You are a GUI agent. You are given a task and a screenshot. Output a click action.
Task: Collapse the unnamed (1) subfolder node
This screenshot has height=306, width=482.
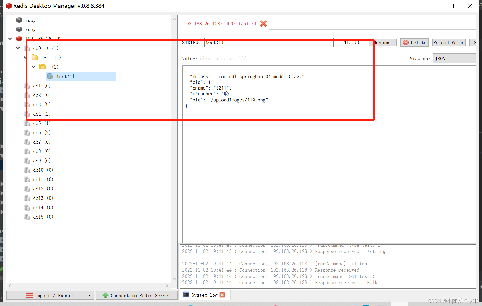pyautogui.click(x=34, y=67)
